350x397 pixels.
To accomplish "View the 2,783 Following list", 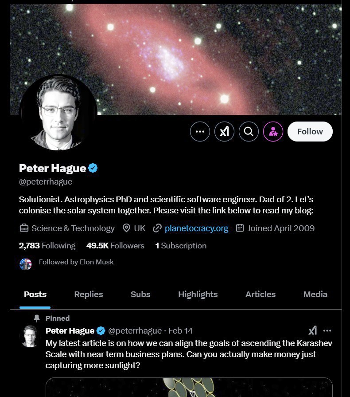I will pos(47,246).
